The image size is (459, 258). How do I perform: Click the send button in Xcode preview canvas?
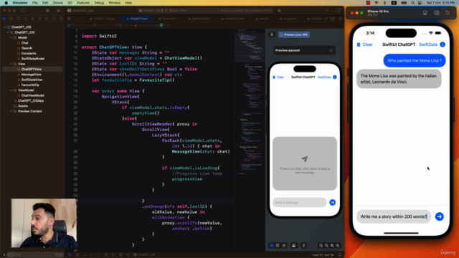coord(332,202)
